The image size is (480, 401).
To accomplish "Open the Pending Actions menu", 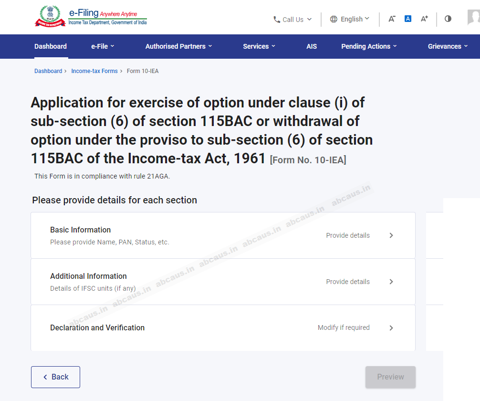I will pos(369,46).
